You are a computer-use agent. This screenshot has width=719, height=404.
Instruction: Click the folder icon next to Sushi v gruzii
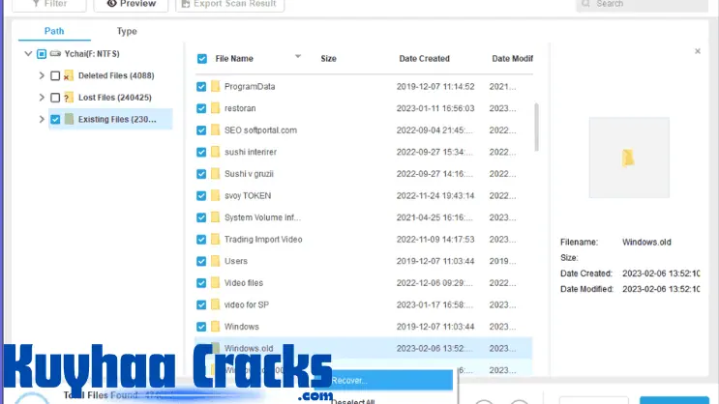click(215, 174)
